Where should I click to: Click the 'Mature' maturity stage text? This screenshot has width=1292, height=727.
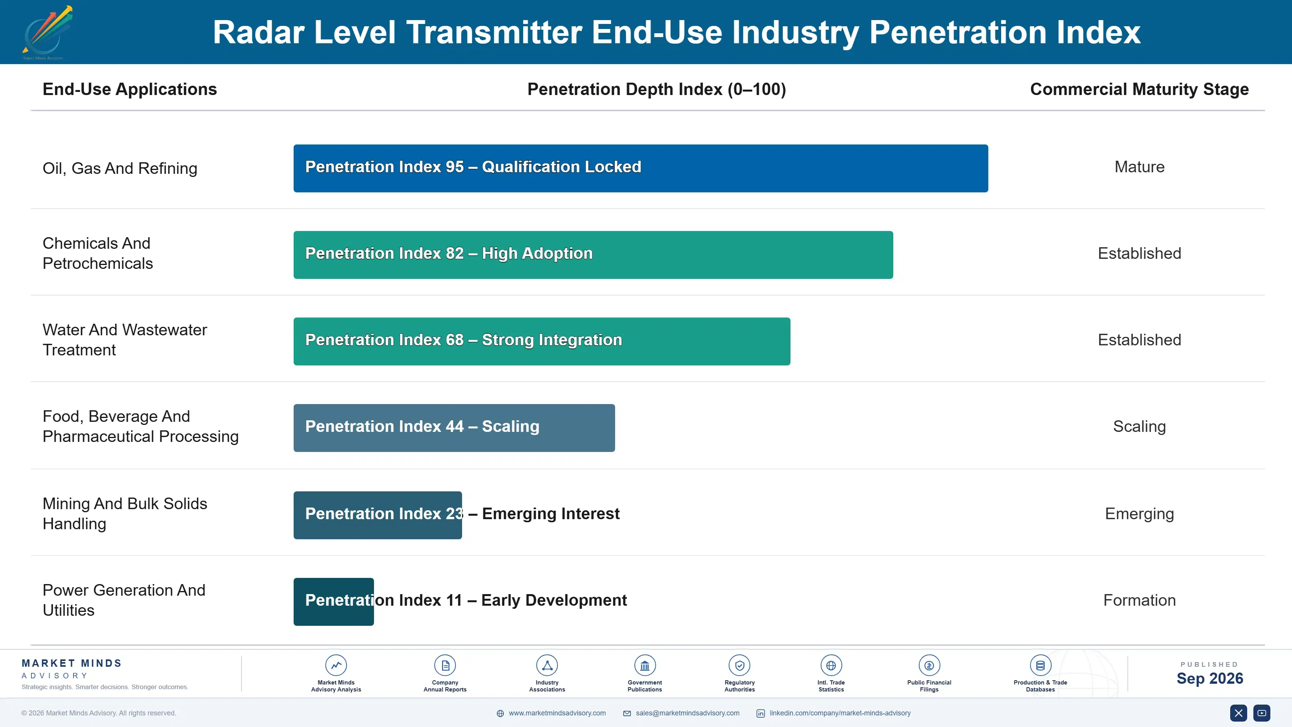[x=1139, y=167]
